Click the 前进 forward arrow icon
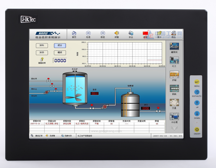216x168 pixels. [x=103, y=33]
